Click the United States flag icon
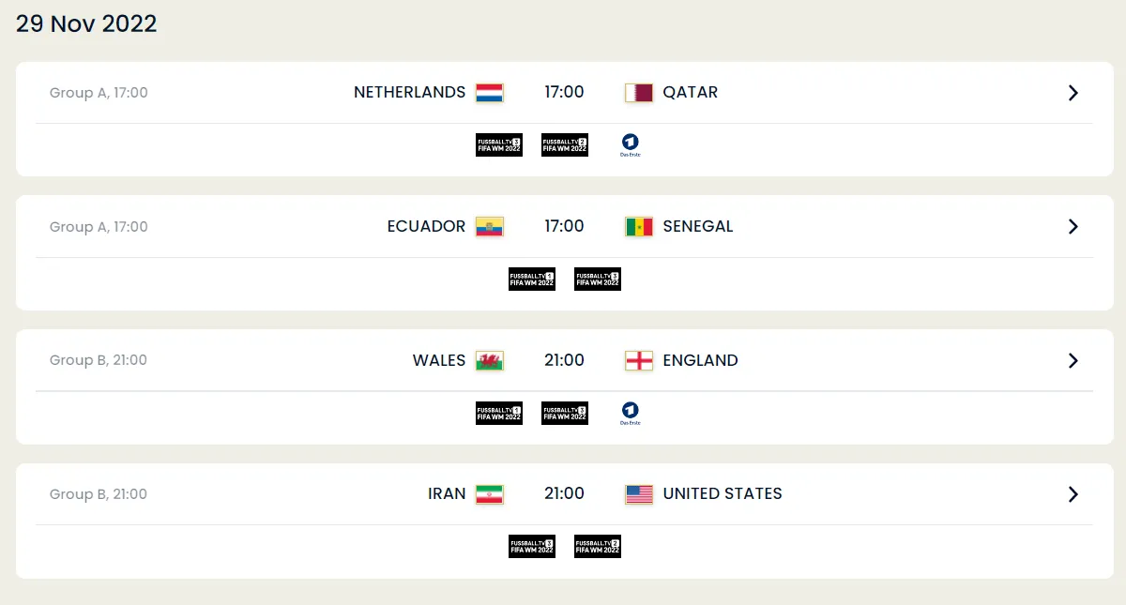 pyautogui.click(x=639, y=494)
